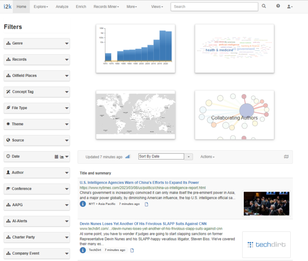Click the signal bars icon beside Updated

[128, 157]
